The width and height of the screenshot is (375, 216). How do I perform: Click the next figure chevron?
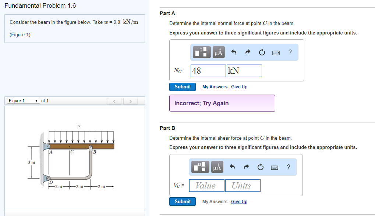(131, 100)
